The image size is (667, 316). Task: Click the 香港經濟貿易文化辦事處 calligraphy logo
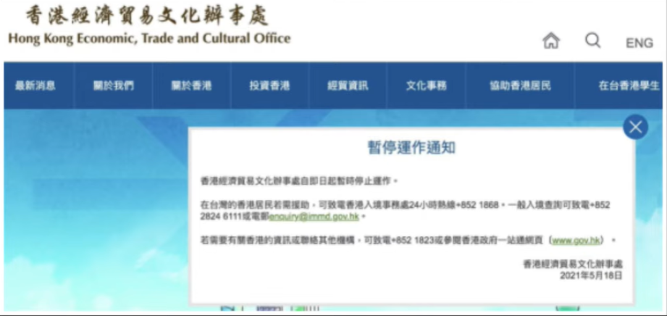(148, 16)
